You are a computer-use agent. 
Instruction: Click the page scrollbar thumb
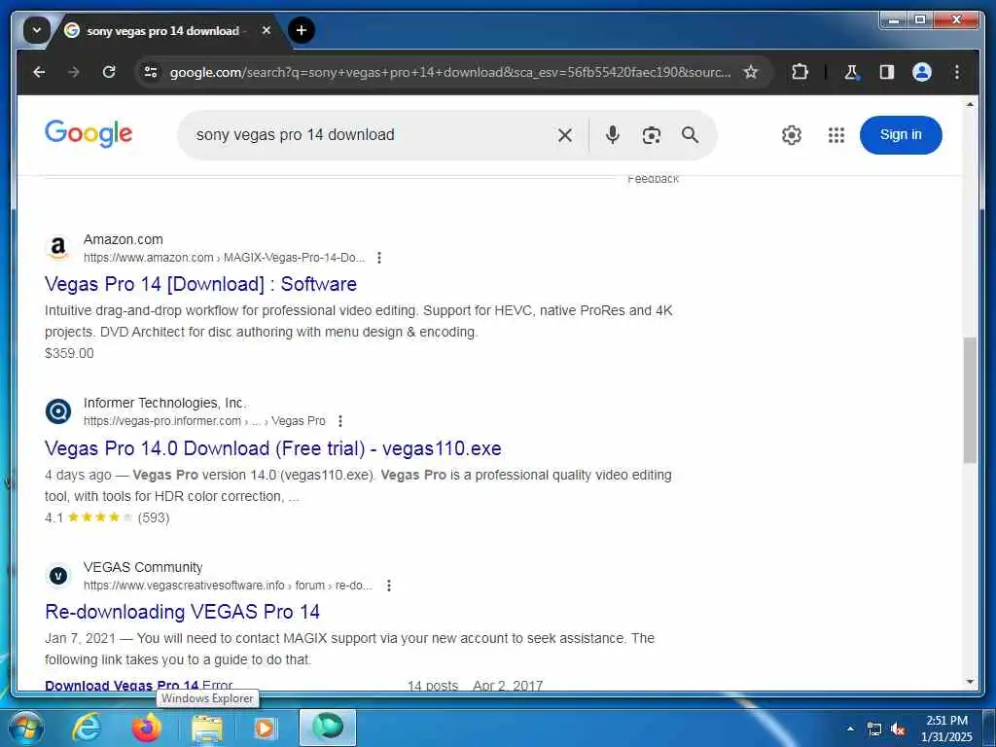(970, 400)
